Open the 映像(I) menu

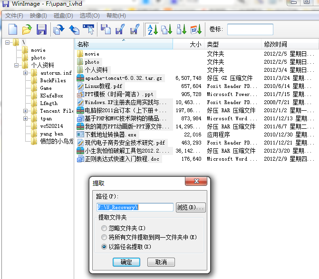tap(38, 16)
